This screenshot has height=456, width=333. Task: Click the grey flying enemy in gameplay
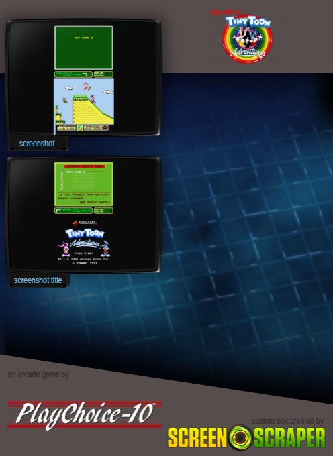65,101
